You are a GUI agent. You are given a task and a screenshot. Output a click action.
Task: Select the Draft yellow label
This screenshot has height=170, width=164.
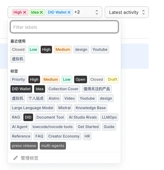tap(112, 79)
